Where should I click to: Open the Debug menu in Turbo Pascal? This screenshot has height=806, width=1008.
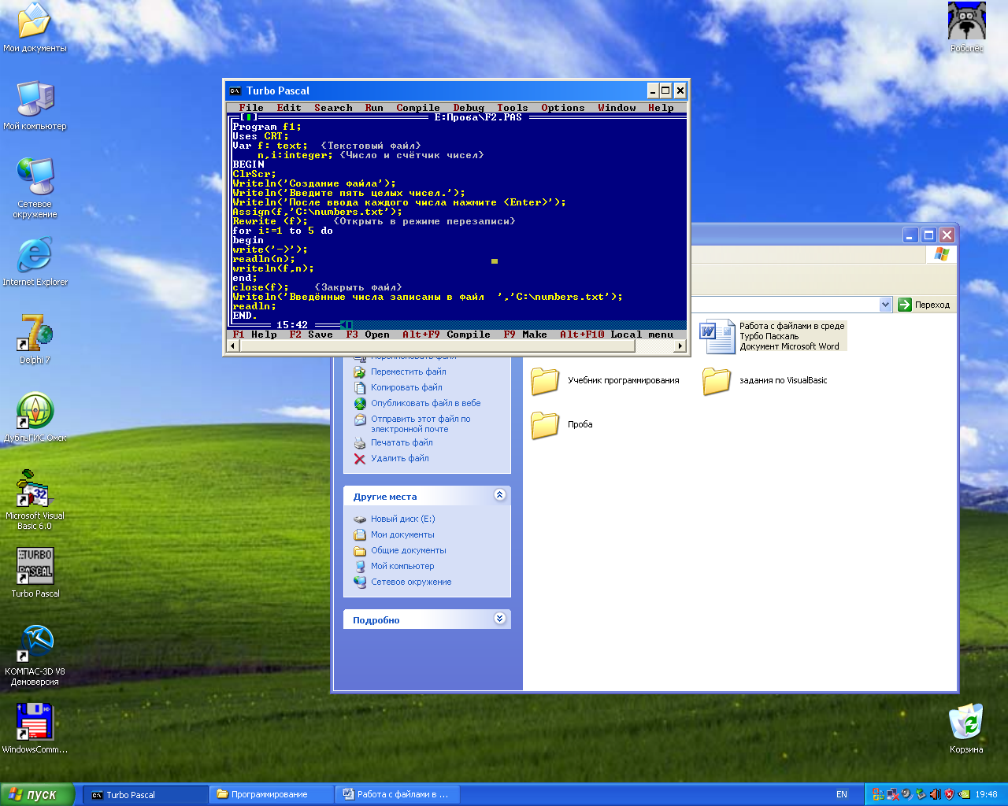pyautogui.click(x=469, y=108)
